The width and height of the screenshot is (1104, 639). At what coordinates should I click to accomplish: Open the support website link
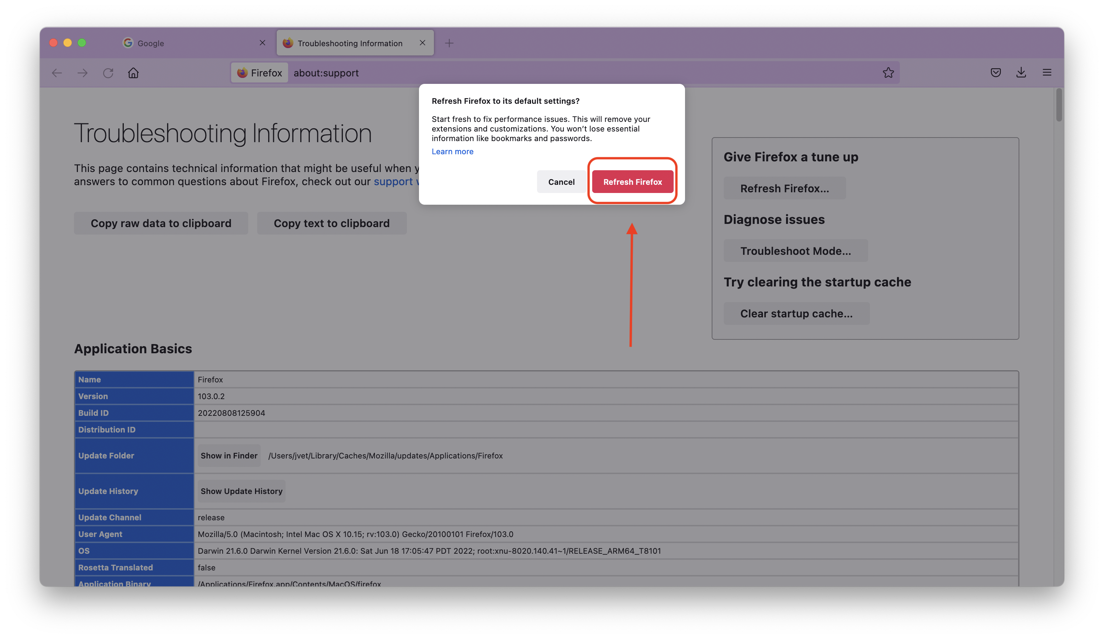click(396, 182)
